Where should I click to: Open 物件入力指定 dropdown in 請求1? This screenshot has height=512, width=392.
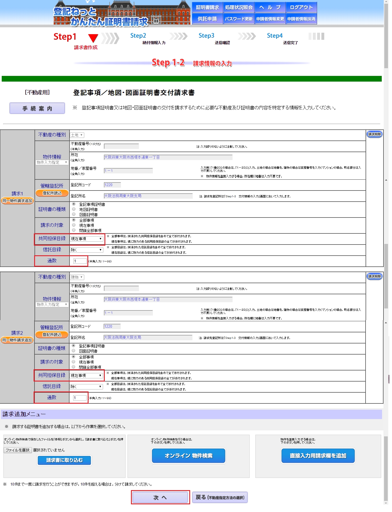pyautogui.click(x=52, y=162)
